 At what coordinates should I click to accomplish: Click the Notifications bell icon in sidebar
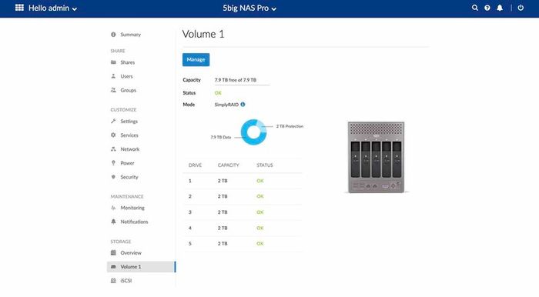click(113, 222)
